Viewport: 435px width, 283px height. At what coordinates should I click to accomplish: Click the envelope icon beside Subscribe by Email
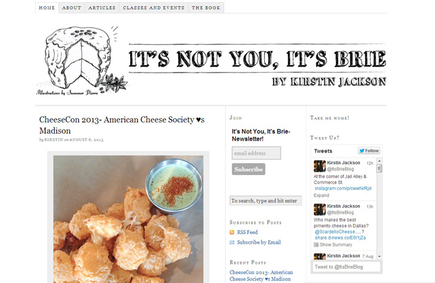point(232,242)
